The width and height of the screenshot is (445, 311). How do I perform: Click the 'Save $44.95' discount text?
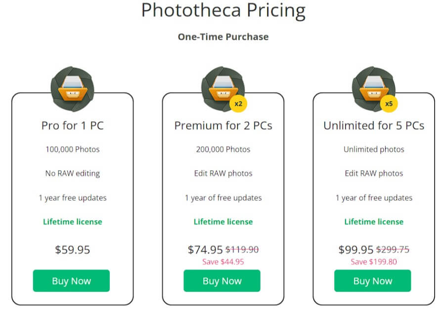[223, 262]
